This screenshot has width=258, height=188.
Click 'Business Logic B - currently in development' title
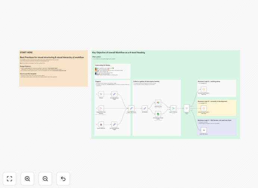(x=213, y=101)
